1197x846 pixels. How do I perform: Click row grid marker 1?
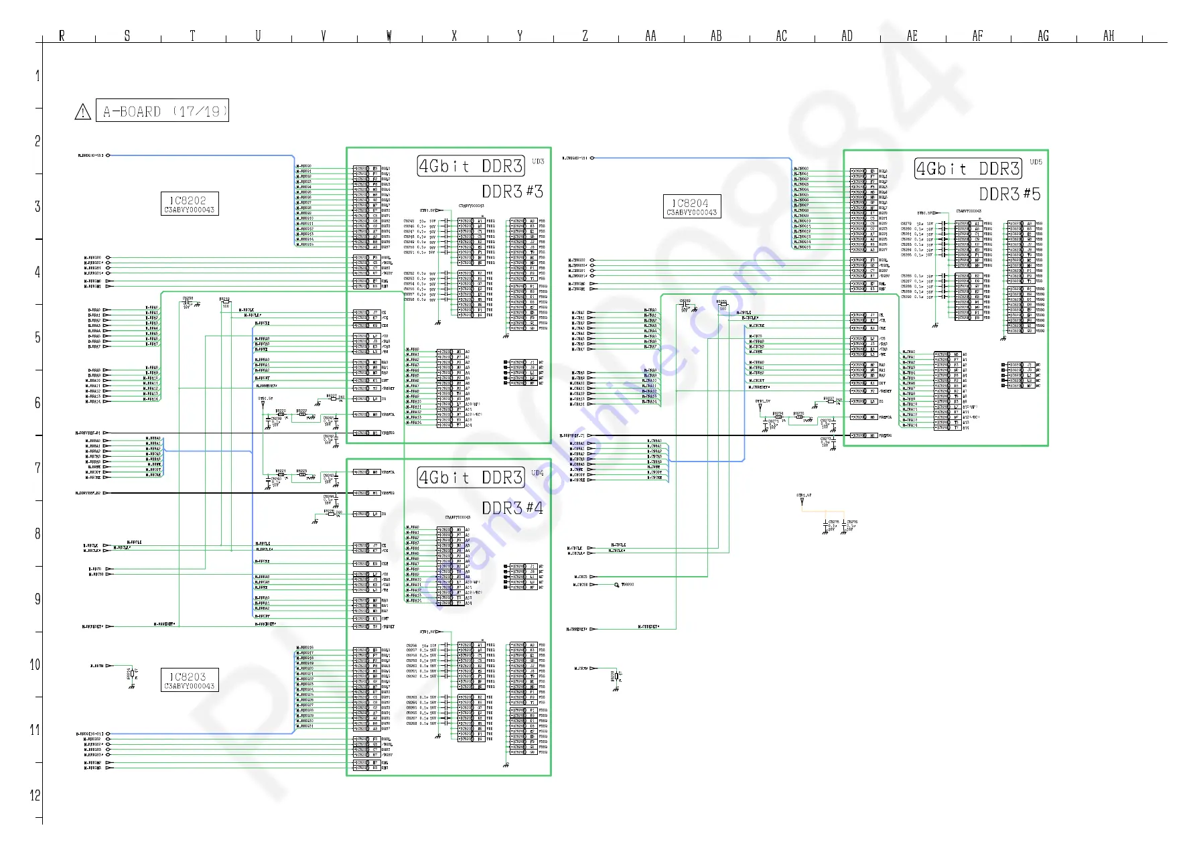point(38,76)
